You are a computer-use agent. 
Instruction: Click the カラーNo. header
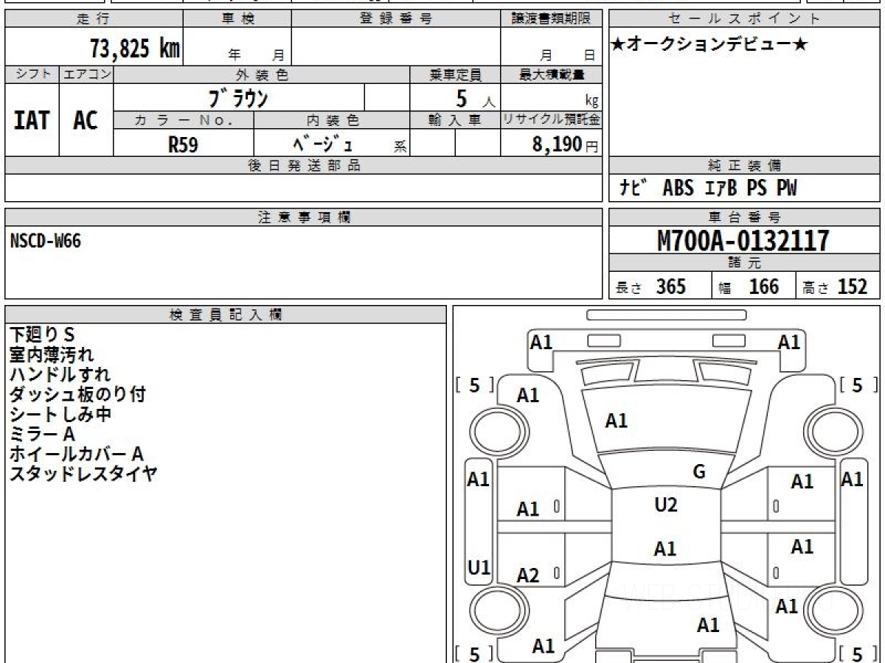(184, 120)
